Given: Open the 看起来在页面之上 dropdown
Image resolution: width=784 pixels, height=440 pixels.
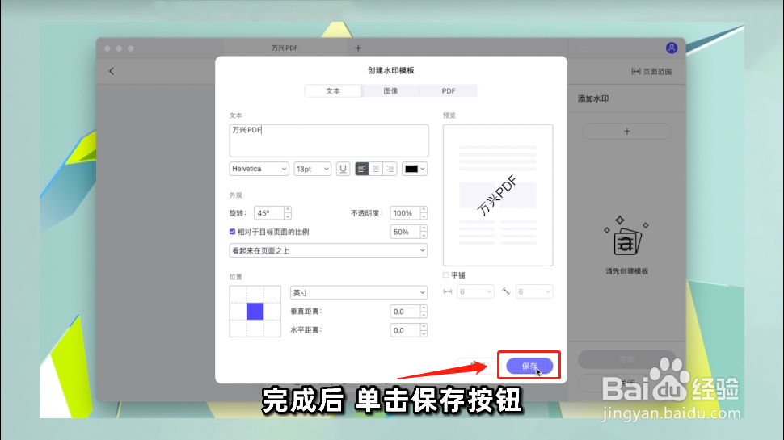Looking at the screenshot, I should pyautogui.click(x=328, y=250).
